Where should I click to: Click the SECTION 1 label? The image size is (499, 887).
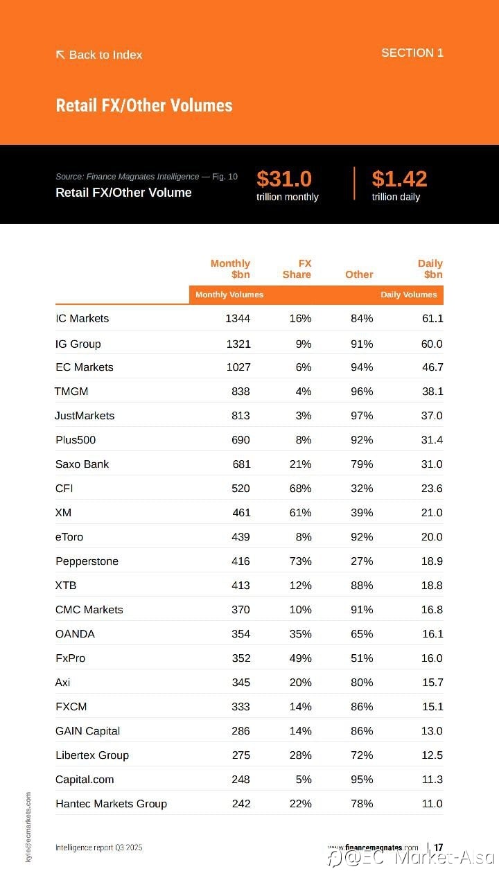tap(412, 53)
